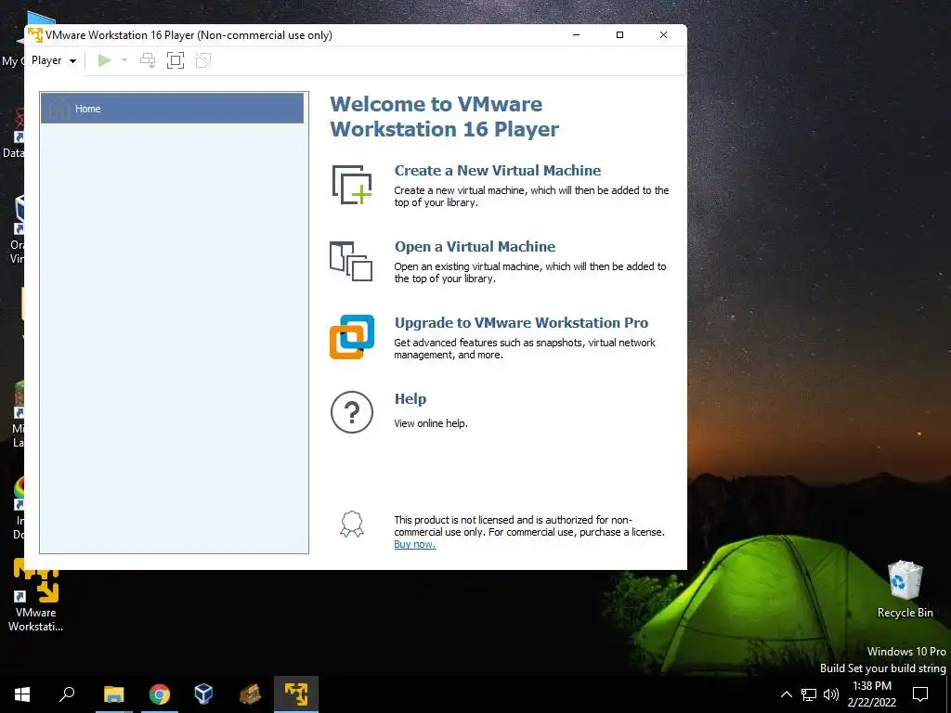
Task: Click the Buy now link
Action: [415, 544]
